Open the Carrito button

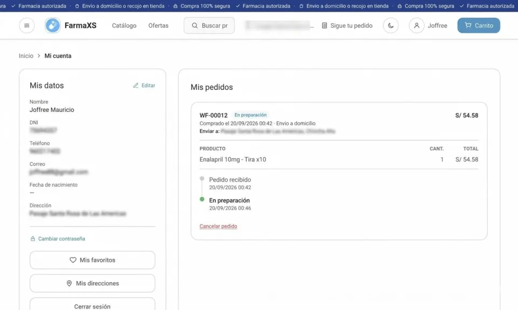tap(479, 25)
